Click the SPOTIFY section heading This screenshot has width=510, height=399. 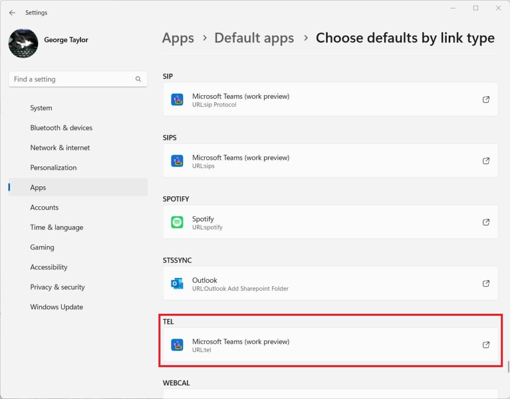(176, 199)
